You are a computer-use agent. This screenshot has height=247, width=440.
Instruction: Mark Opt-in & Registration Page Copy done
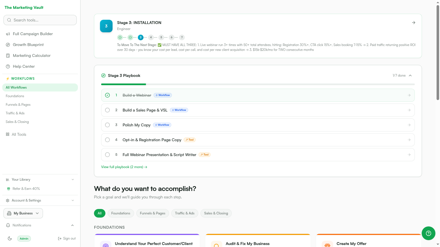(107, 140)
